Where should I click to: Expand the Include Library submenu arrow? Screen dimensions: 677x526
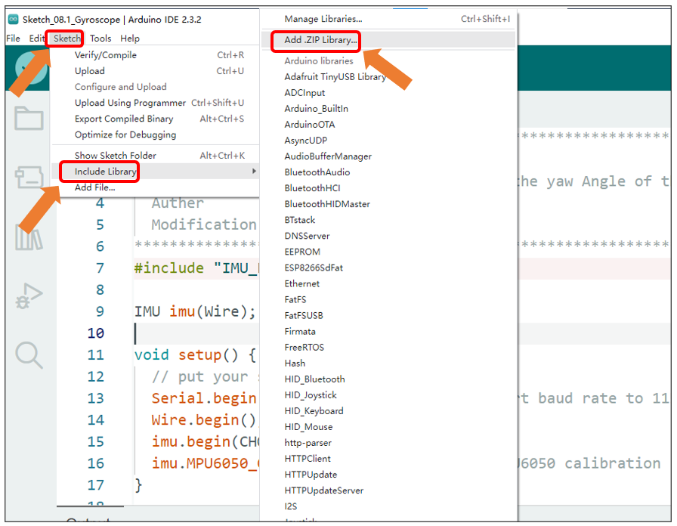click(x=254, y=172)
